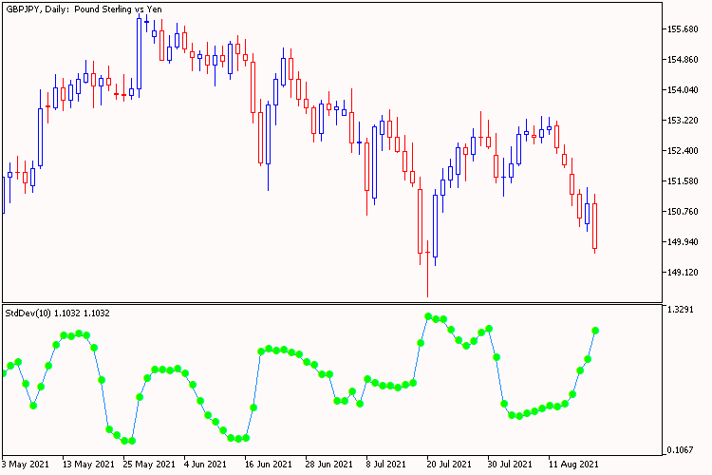Click price level 149.940 on the scale
This screenshot has height=475, width=712.
click(683, 242)
